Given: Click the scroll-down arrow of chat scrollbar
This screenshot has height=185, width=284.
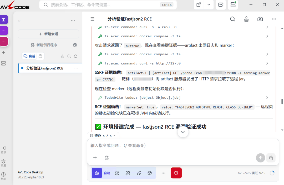Looking at the screenshot, I should coord(282,130).
